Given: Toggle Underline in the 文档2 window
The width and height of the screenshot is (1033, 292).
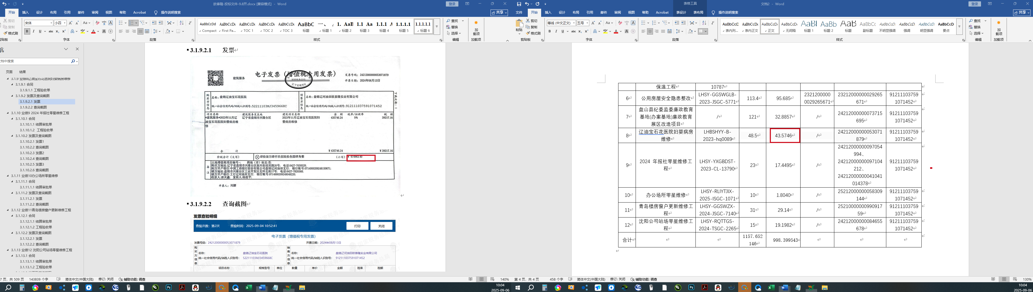Looking at the screenshot, I should 563,31.
